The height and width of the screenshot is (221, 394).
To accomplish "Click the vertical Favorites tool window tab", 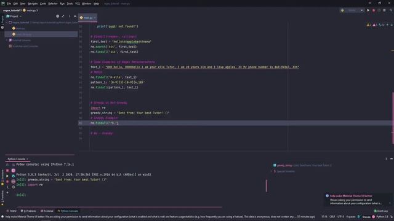I will (x=2, y=198).
